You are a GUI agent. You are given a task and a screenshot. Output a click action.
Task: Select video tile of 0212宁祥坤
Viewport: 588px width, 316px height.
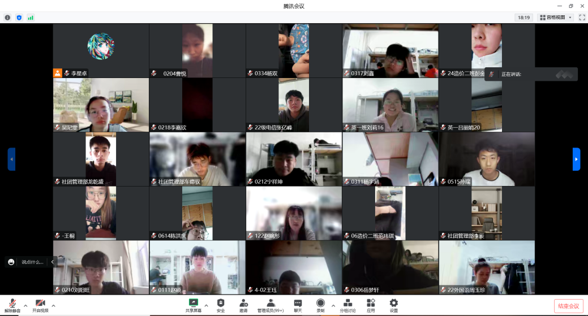tap(294, 159)
